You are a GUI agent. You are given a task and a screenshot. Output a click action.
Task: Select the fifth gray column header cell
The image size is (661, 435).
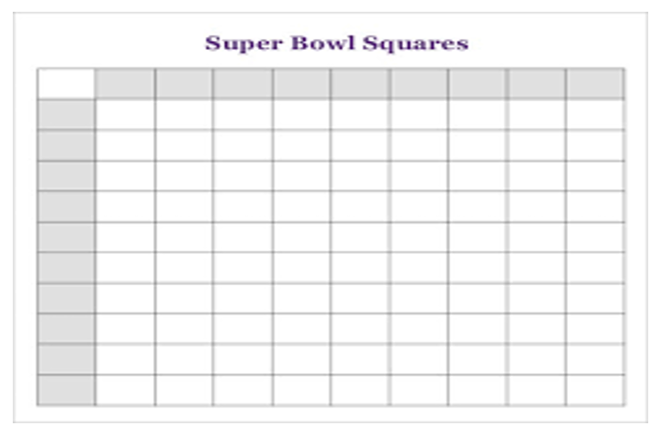pyautogui.click(x=360, y=84)
